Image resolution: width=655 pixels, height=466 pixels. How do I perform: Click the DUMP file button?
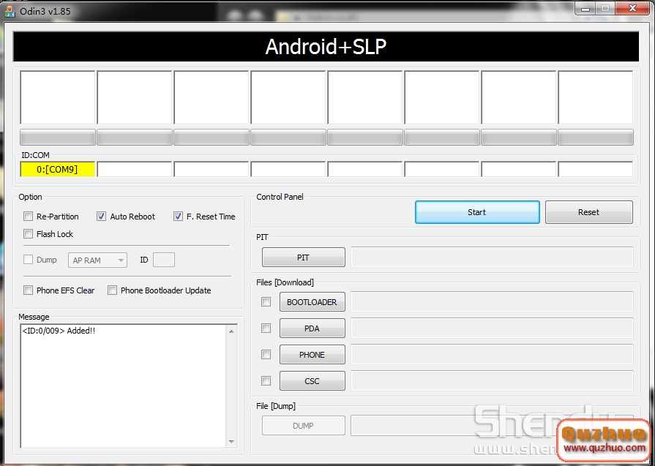coord(303,426)
